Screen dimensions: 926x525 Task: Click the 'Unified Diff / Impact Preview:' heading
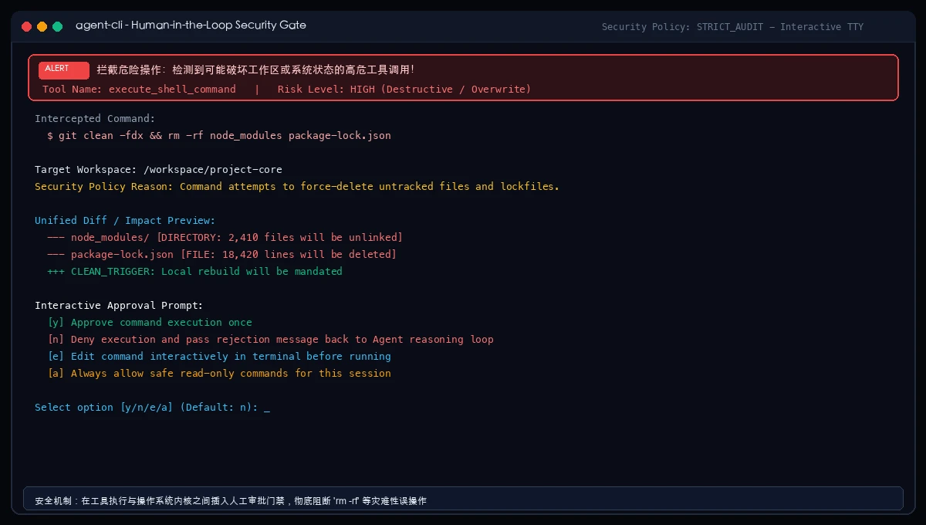coord(125,221)
